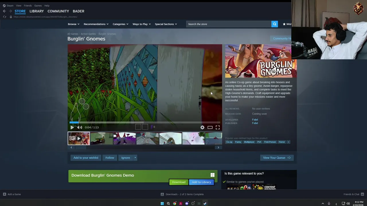Image resolution: width=367 pixels, height=206 pixels.
Task: Go forward with the Steam forward arrow
Action: tap(10, 11)
